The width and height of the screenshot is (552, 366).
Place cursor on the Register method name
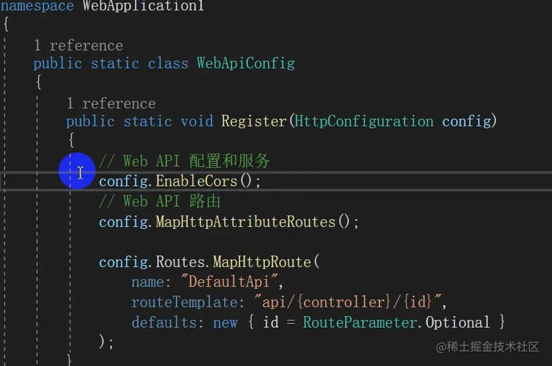(254, 121)
